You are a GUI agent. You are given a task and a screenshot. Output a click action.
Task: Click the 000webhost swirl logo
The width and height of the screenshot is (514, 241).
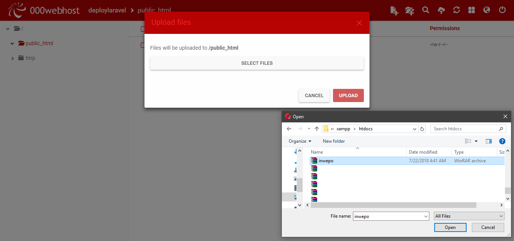click(x=17, y=10)
